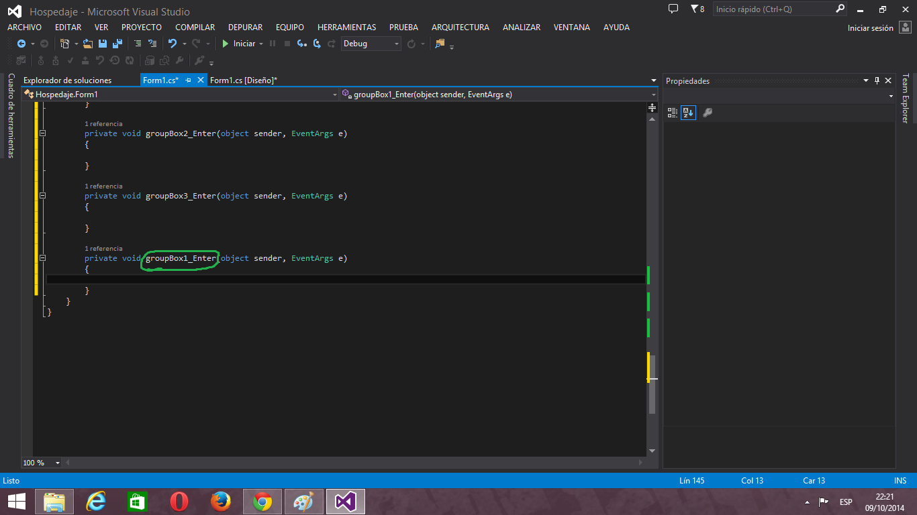Switch Properties panel to categorized view
This screenshot has width=917, height=515.
click(672, 112)
